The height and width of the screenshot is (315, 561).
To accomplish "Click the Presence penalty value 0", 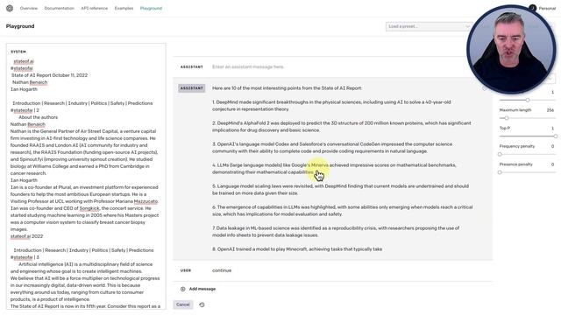I will (x=552, y=164).
